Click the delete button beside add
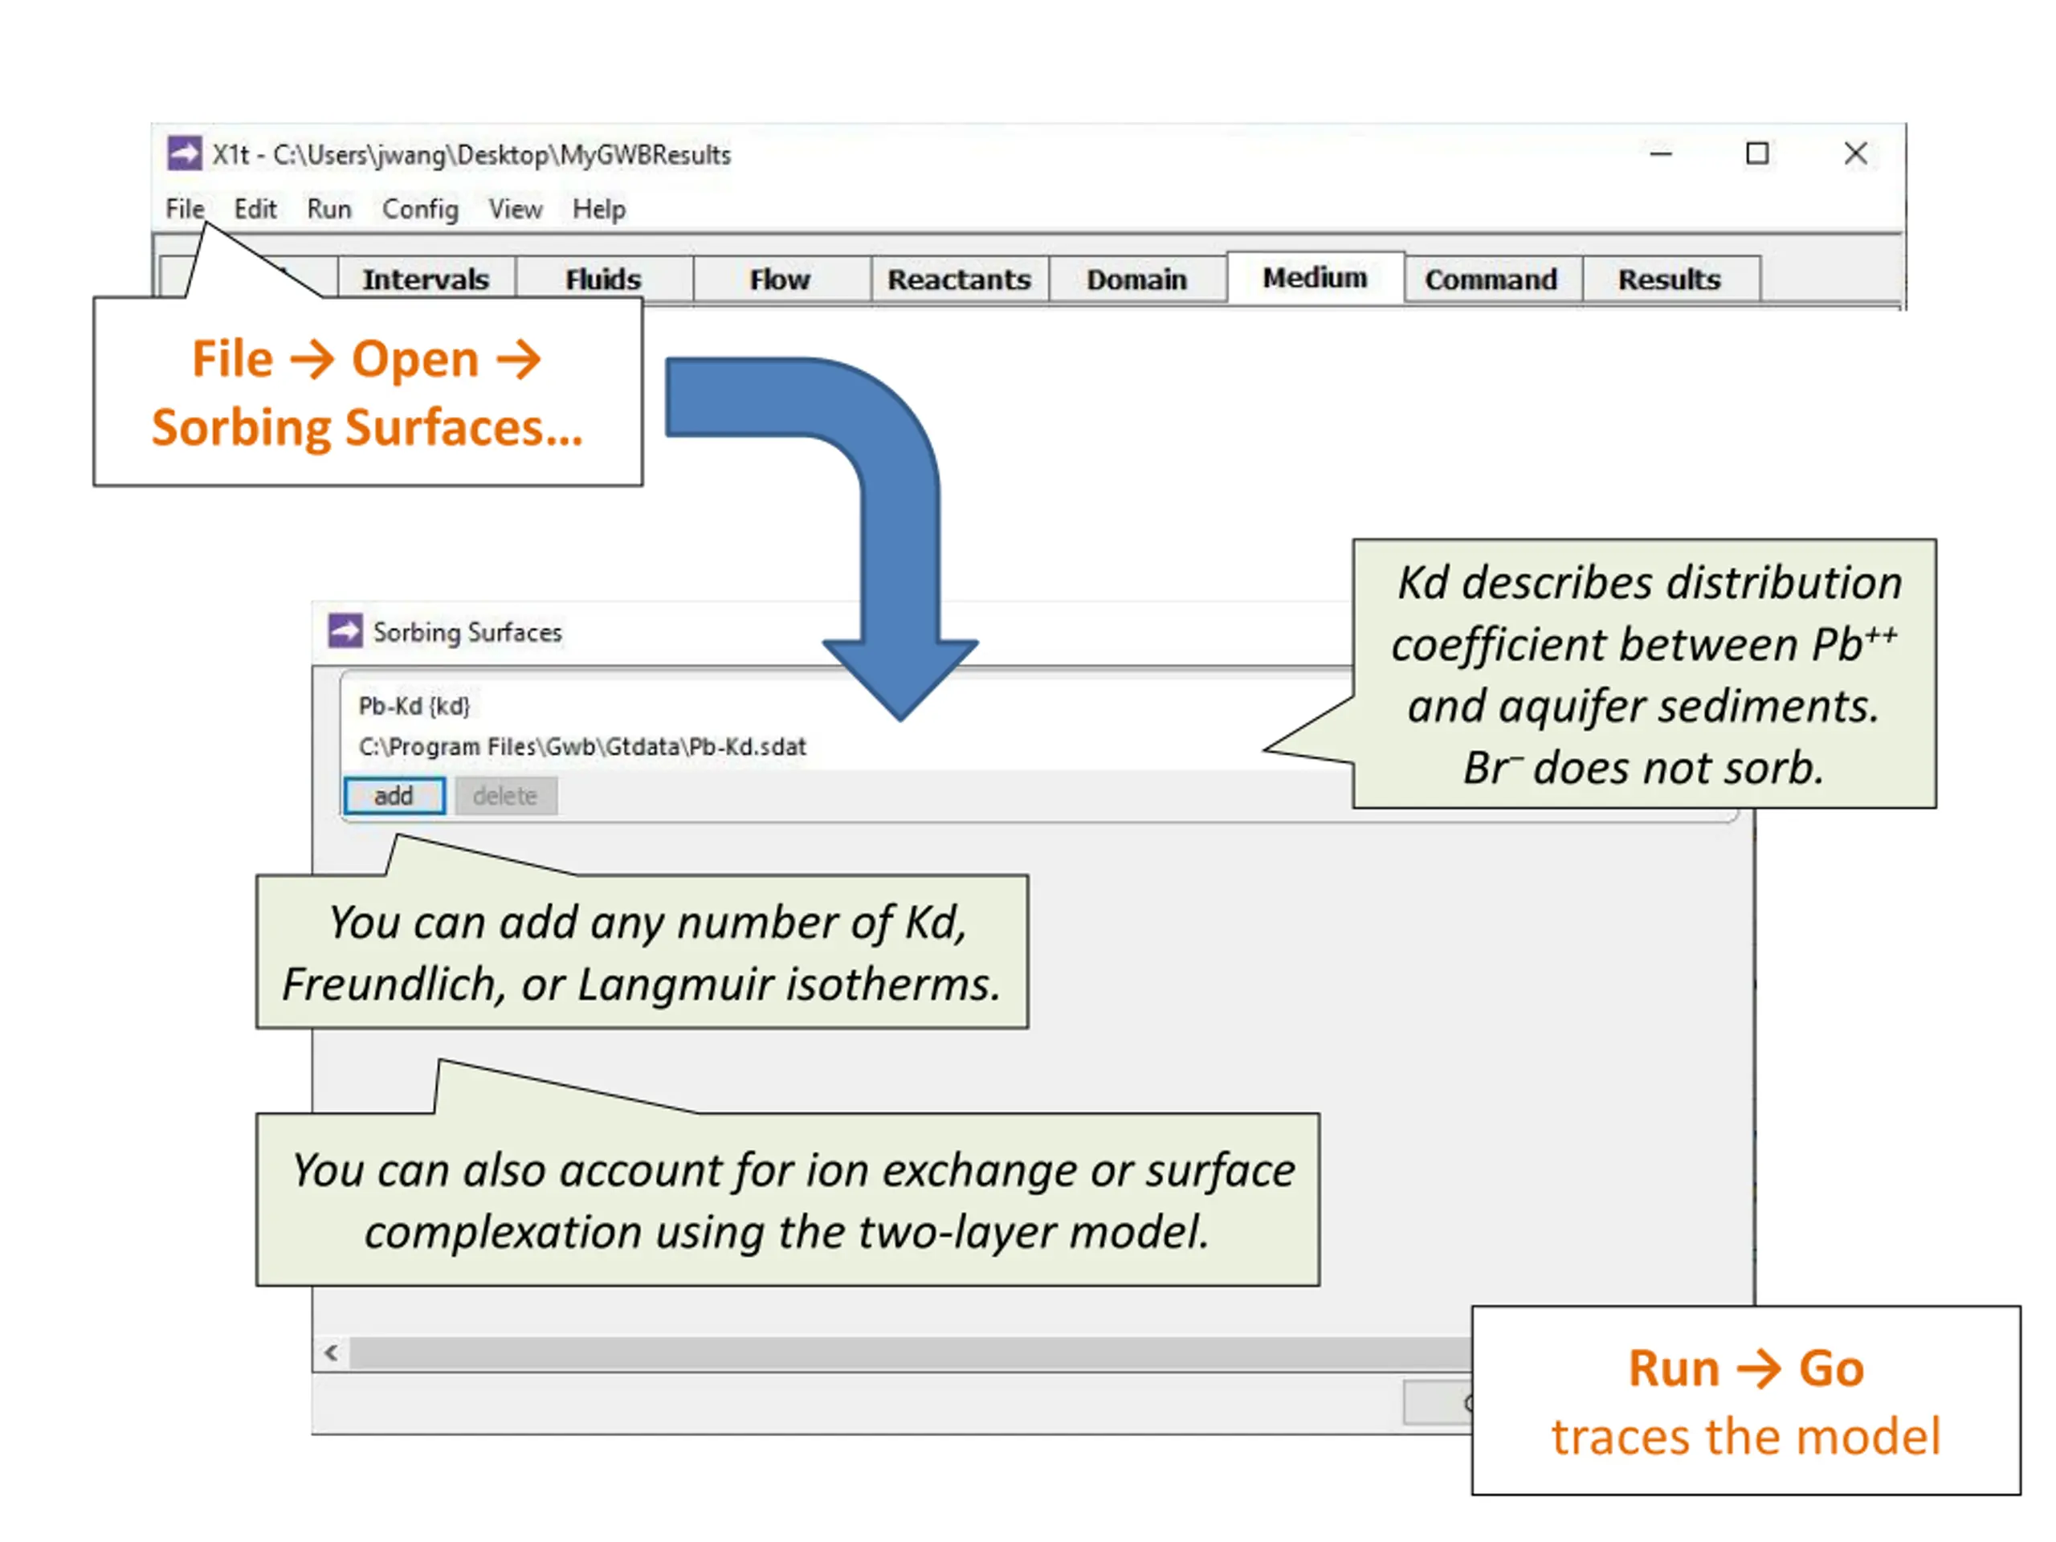2056x1542 pixels. point(506,796)
